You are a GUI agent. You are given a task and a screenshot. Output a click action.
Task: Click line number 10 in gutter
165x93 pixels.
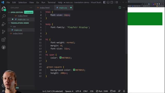click(40, 40)
